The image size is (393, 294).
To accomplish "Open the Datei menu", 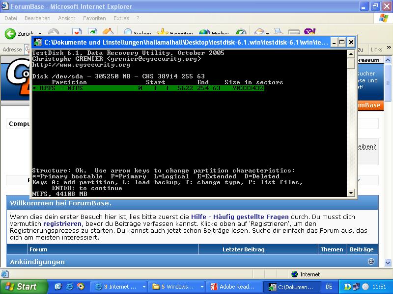I will (11, 18).
